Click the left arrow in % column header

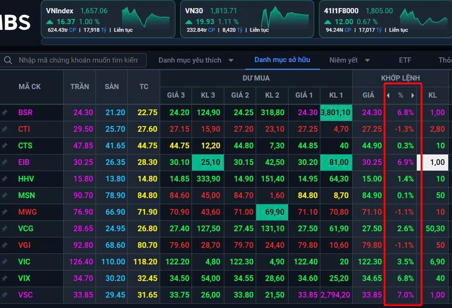(x=388, y=95)
